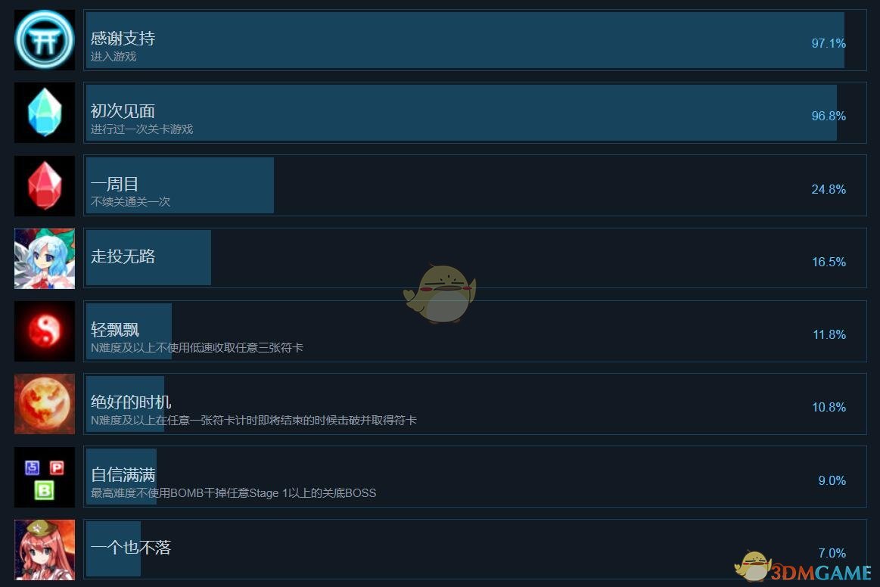This screenshot has height=587, width=880.
Task: Click the 初次见面 achievement title
Action: (123, 111)
